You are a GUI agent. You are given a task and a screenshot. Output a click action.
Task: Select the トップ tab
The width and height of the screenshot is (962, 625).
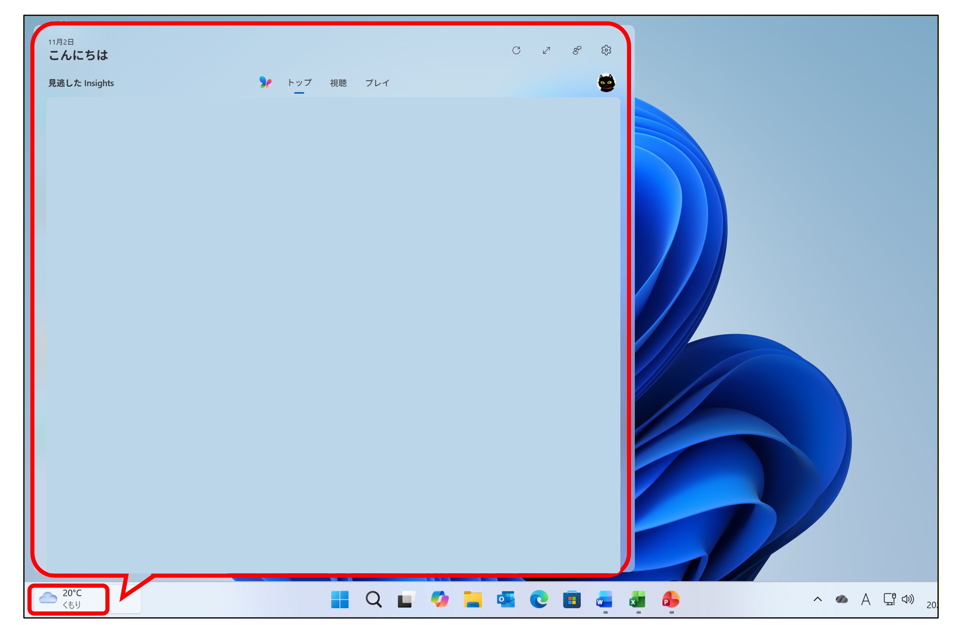click(299, 83)
